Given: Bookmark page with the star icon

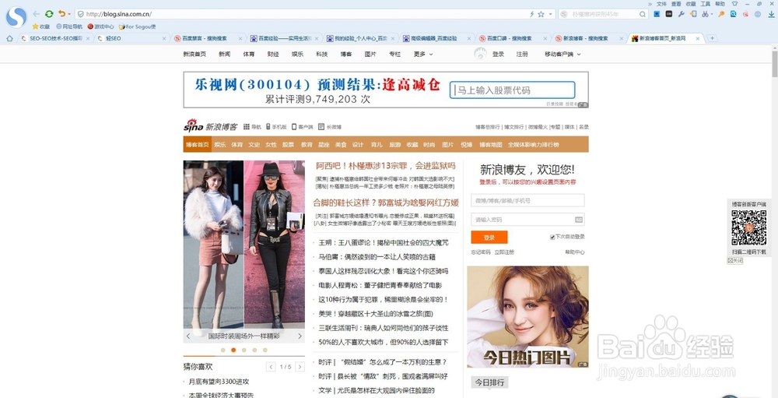Looking at the screenshot, I should [x=541, y=15].
